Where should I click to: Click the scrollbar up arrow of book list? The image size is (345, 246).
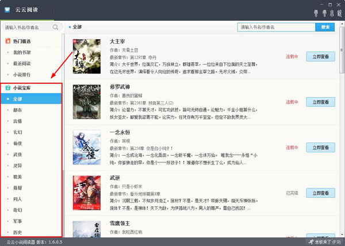[342, 24]
